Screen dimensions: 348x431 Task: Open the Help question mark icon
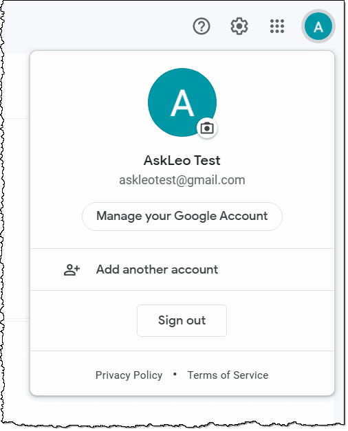click(x=202, y=26)
